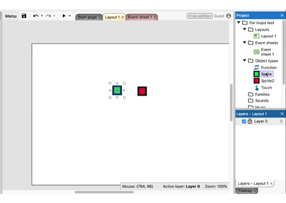286x203 pixels.
Task: Close the Tilemap tab
Action: 255,191
